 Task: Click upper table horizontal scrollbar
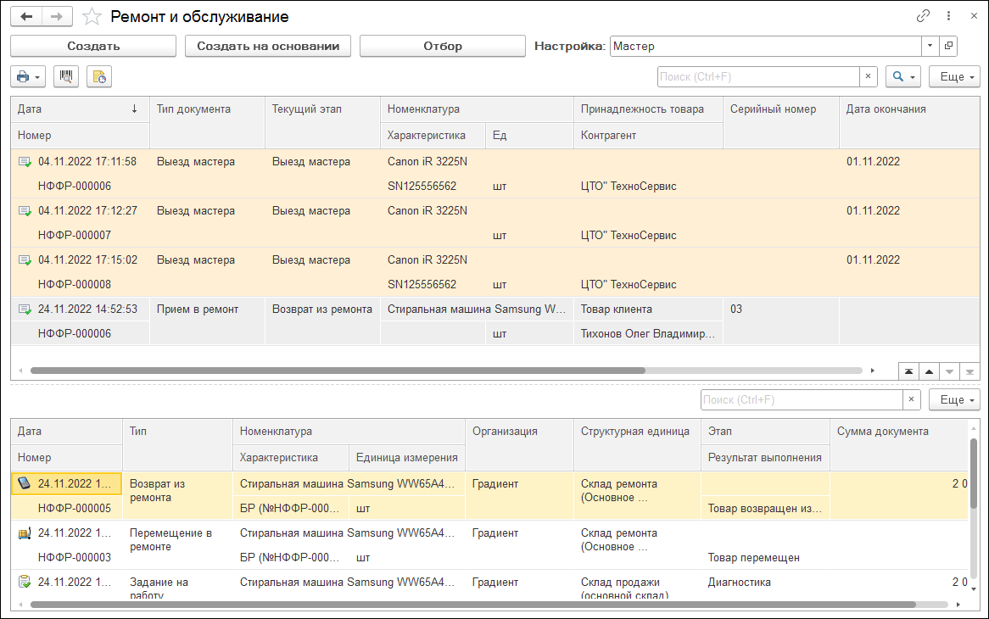pos(338,371)
